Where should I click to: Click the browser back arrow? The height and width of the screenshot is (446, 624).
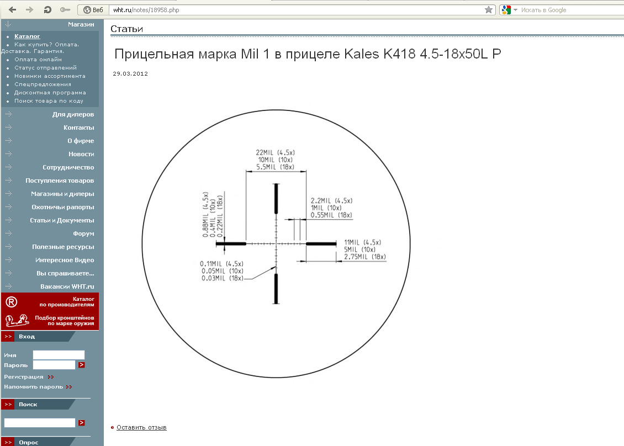pos(12,10)
